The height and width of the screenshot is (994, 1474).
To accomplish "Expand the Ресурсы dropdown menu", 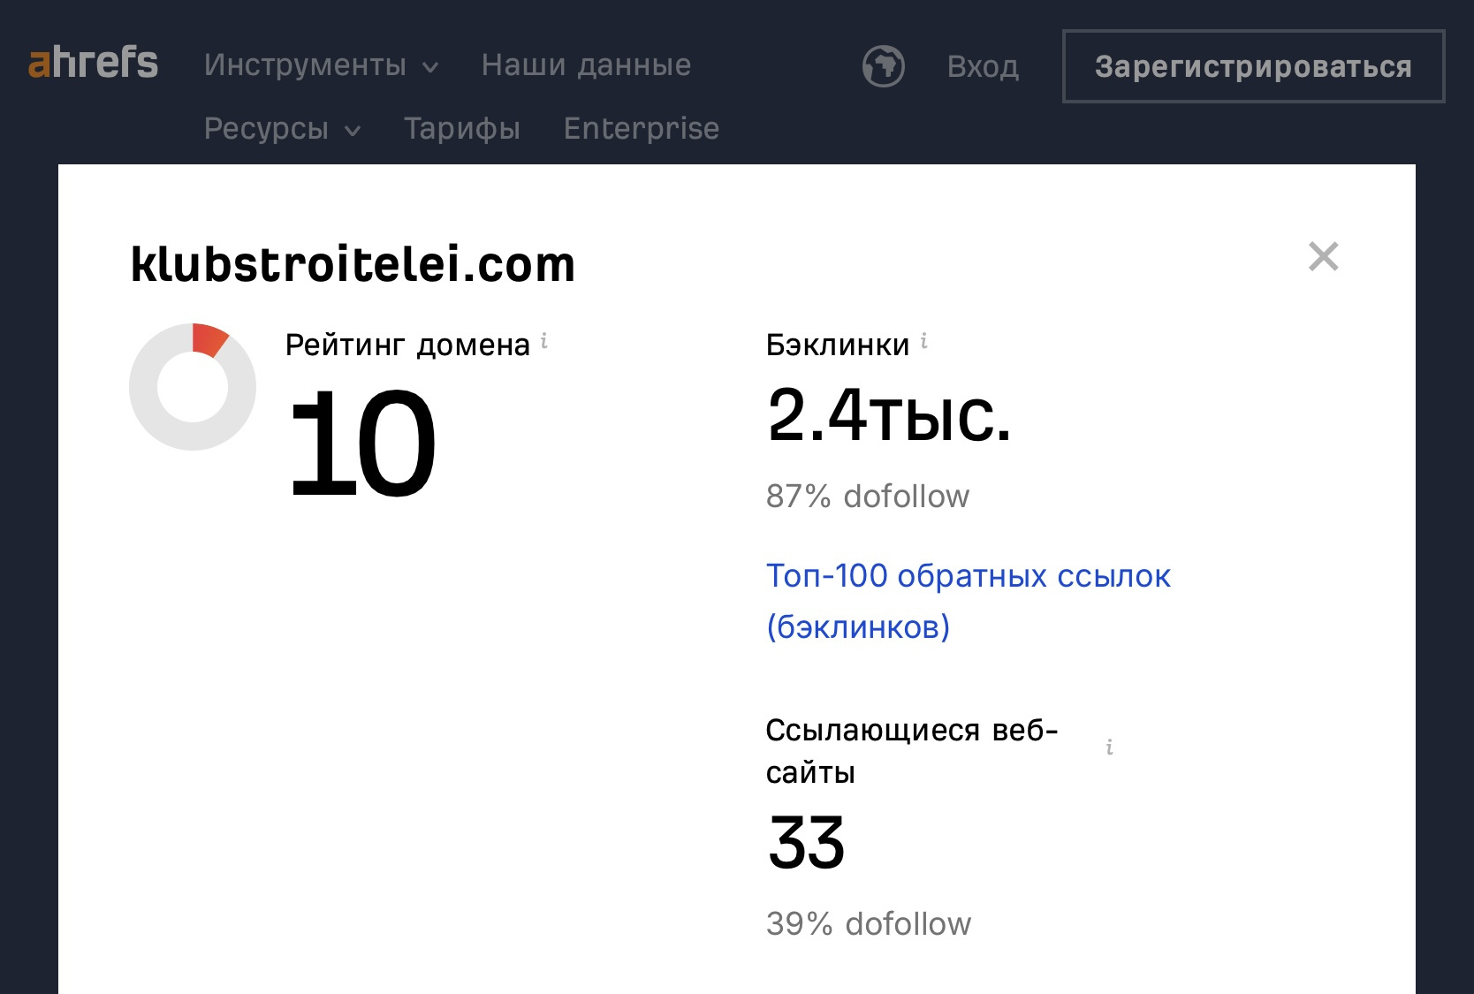I will pyautogui.click(x=282, y=129).
